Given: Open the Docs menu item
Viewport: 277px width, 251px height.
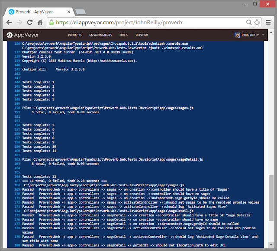Looking at the screenshot, I should click(123, 35).
